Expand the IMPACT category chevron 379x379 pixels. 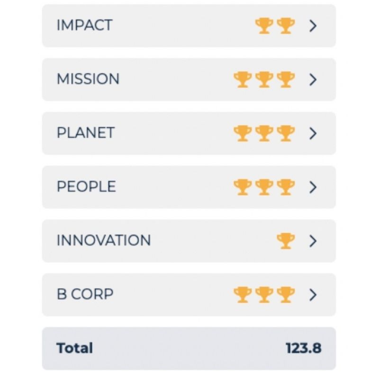pos(313,26)
